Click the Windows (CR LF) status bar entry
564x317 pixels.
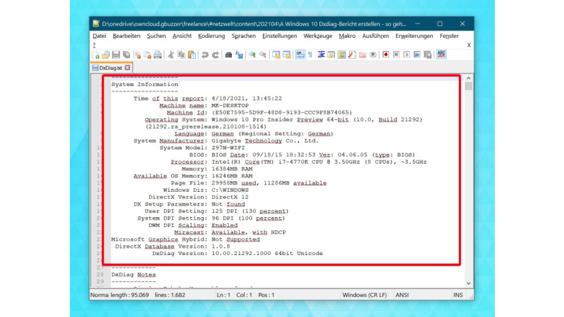364,295
